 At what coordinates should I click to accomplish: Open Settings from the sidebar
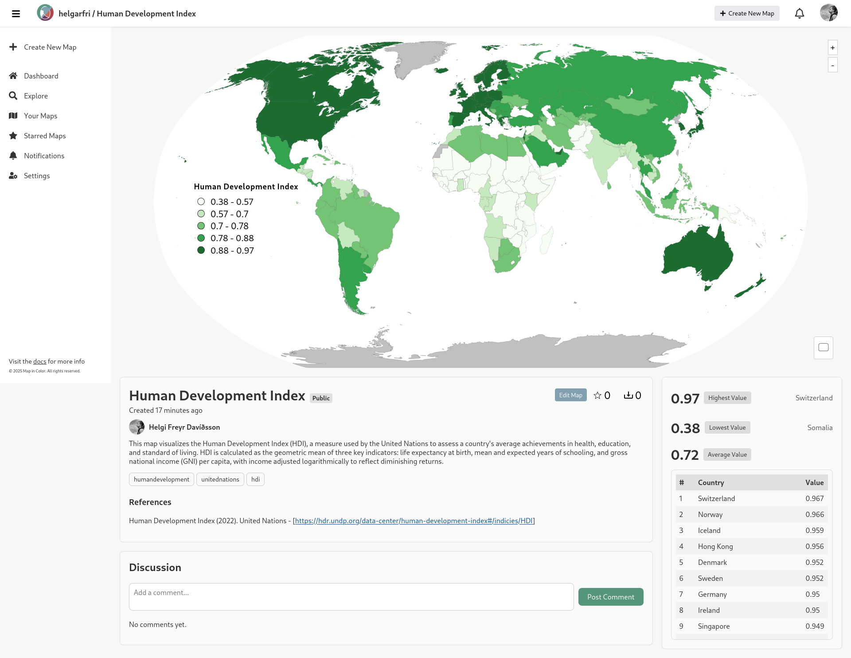36,176
